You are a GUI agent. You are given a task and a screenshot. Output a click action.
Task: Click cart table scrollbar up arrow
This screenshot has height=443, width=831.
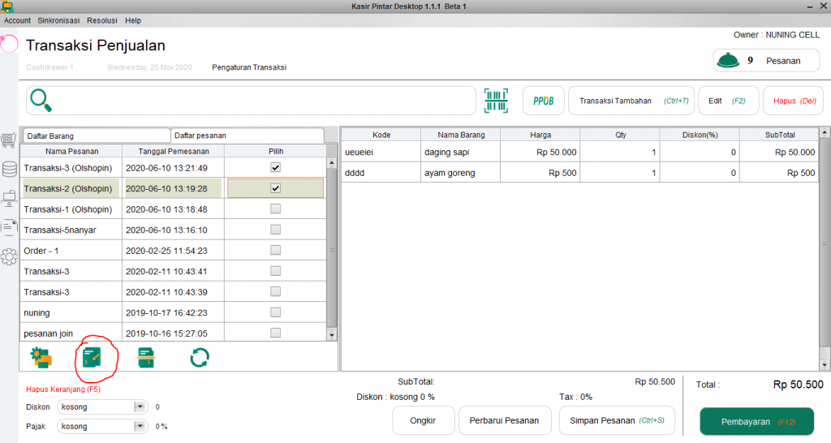pos(825,131)
